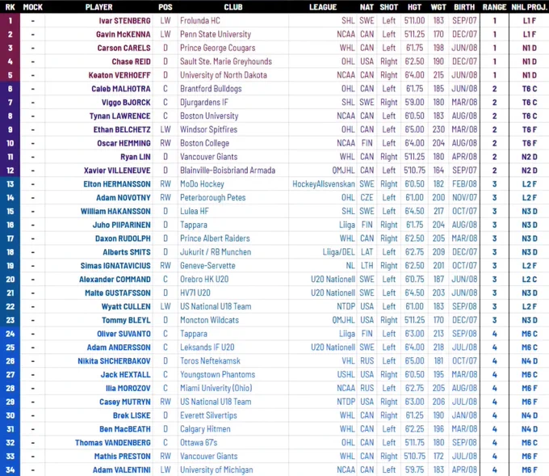This screenshot has height=476, width=549.
Task: Select player name Elton HERMANSSON
Action: coord(117,184)
